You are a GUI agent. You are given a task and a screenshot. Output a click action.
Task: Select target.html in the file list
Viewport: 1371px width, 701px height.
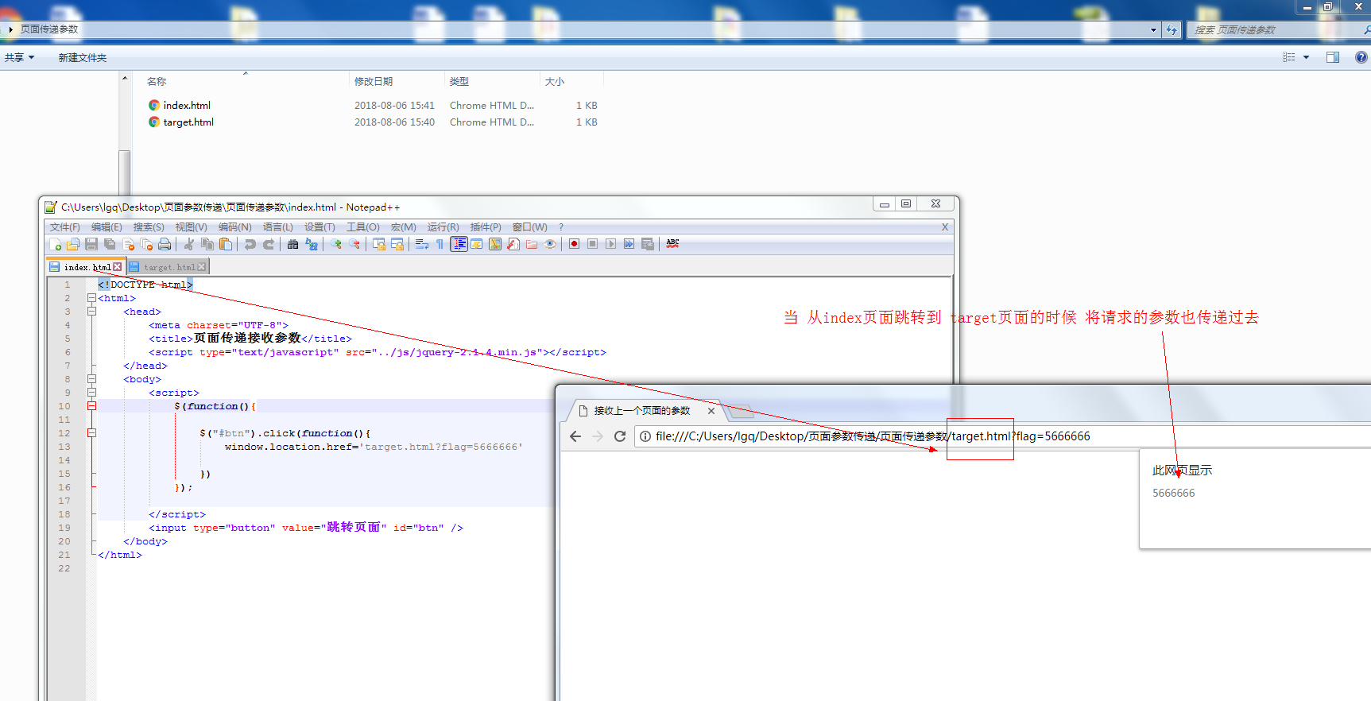(x=188, y=122)
